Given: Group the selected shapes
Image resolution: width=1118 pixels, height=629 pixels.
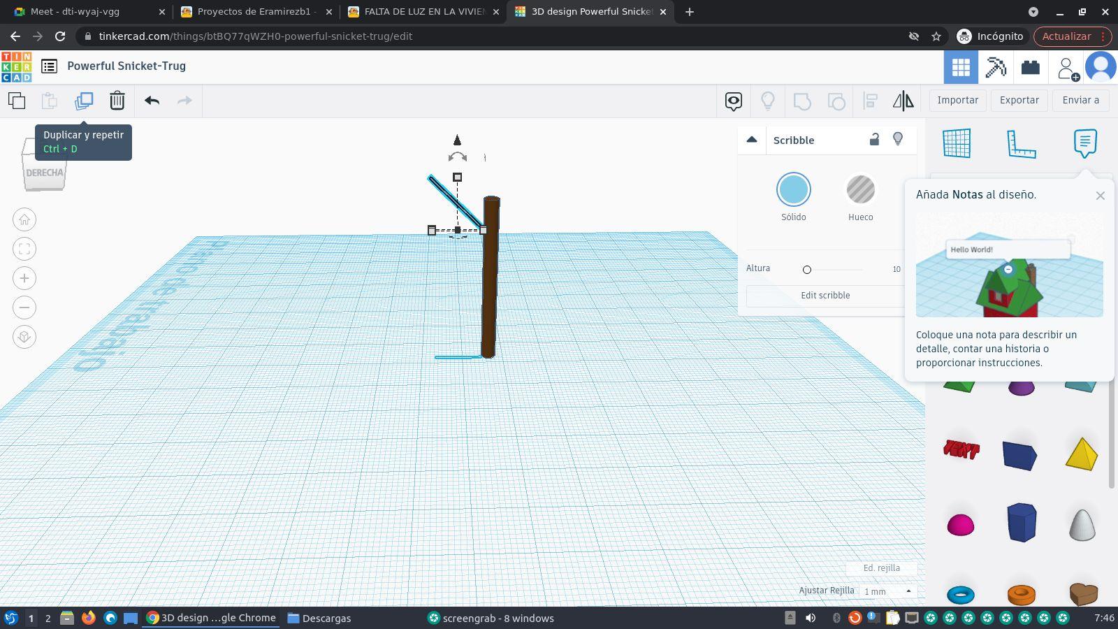Looking at the screenshot, I should pyautogui.click(x=802, y=101).
